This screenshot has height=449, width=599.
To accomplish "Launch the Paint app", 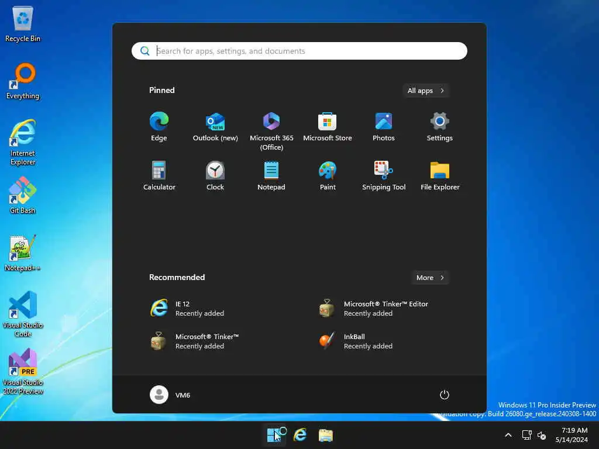I will click(328, 175).
